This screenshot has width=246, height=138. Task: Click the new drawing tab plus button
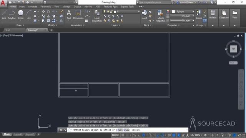click(51, 30)
